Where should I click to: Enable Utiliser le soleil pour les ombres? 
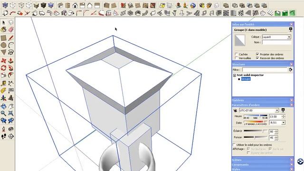click(234, 144)
